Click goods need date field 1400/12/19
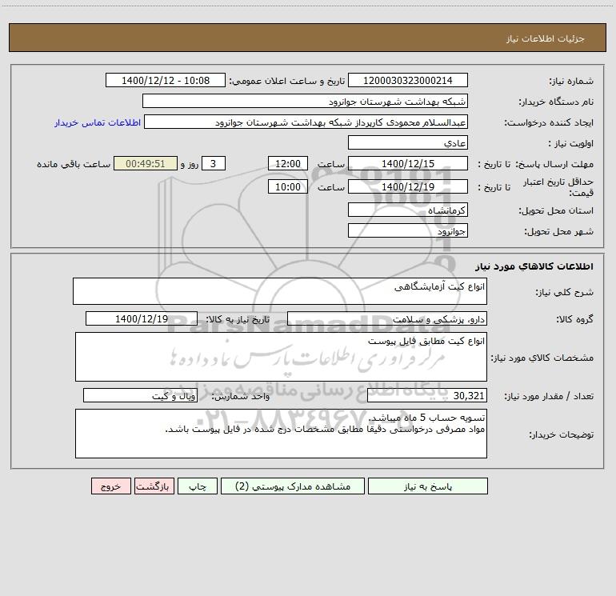The width and height of the screenshot is (616, 596). click(142, 318)
